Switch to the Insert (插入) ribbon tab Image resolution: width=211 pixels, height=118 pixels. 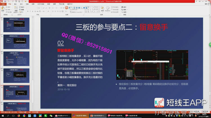coord(15,4)
